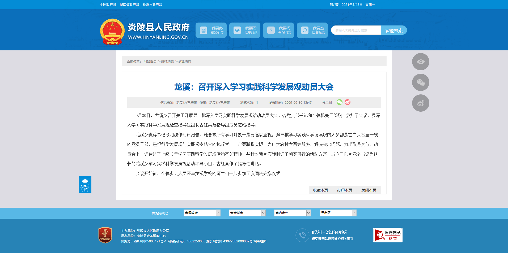Click green WeChat share icon

339,102
